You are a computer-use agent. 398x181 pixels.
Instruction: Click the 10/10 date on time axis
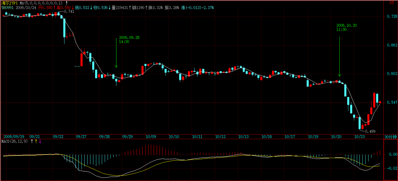pos(174,137)
